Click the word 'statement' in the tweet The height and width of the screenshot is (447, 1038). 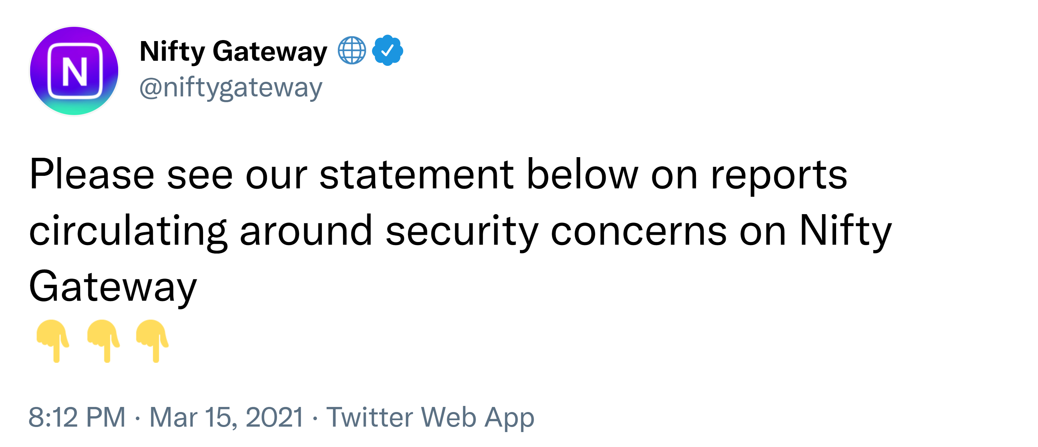click(416, 174)
